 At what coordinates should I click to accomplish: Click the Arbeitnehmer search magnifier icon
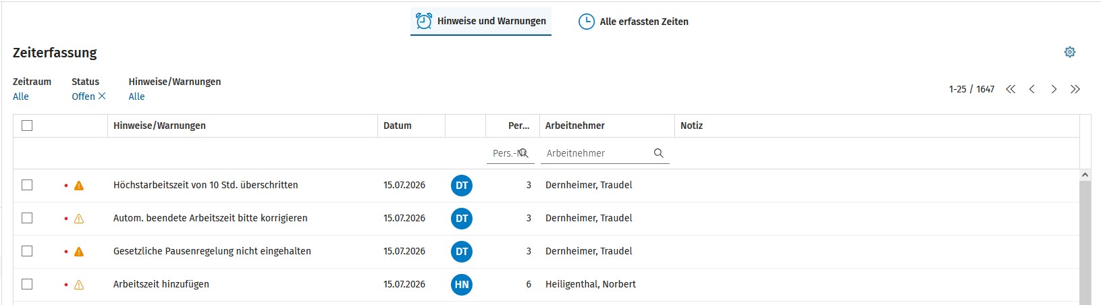pos(659,153)
